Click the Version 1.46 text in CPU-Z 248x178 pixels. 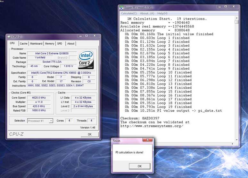coord(87,128)
